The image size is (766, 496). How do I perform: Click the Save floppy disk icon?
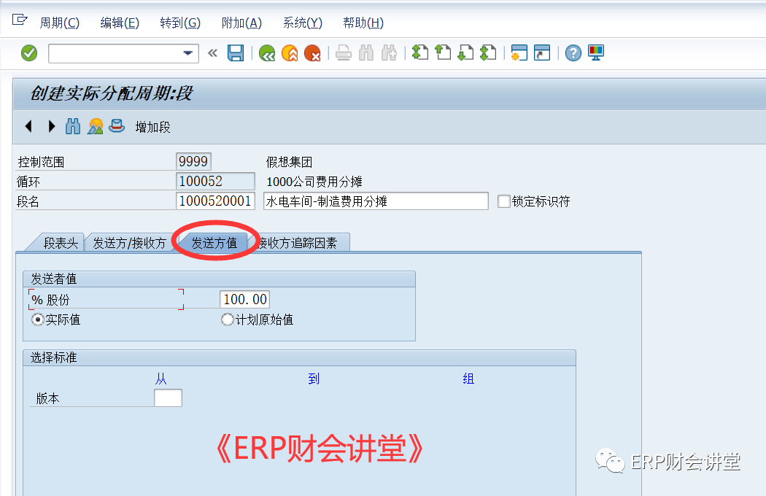[236, 53]
